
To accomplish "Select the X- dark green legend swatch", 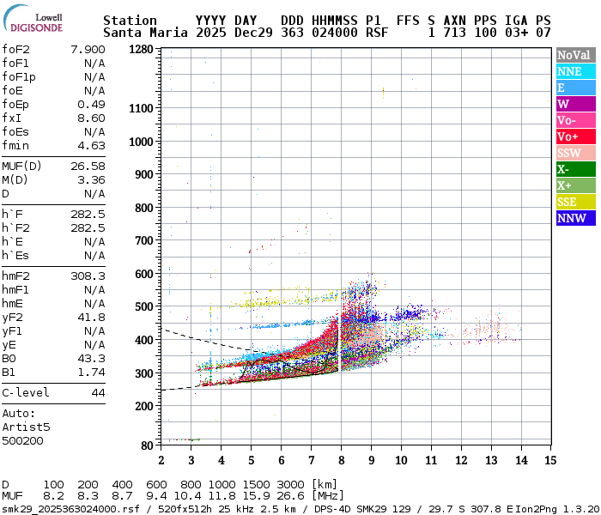I will coord(576,169).
